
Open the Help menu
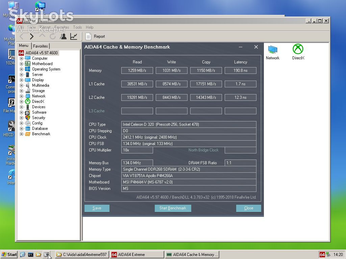pyautogui.click(x=90, y=27)
